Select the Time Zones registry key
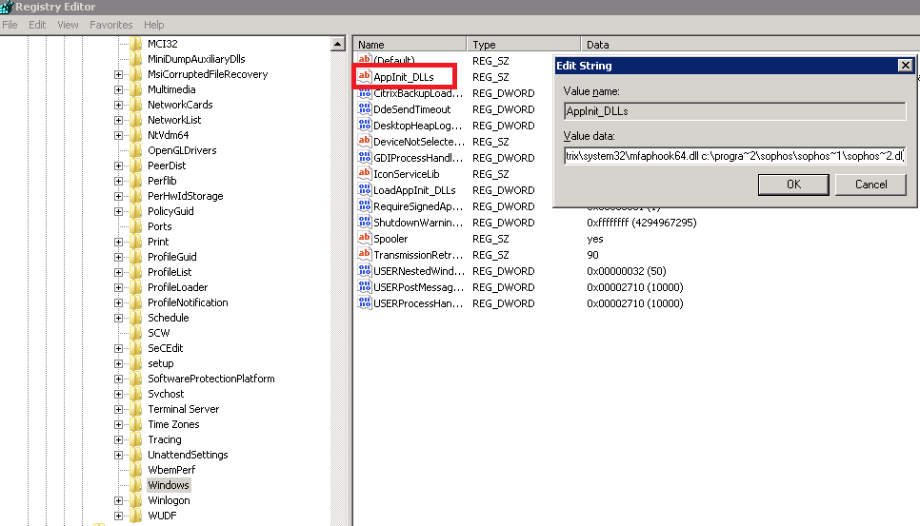This screenshot has height=526, width=920. click(x=173, y=424)
